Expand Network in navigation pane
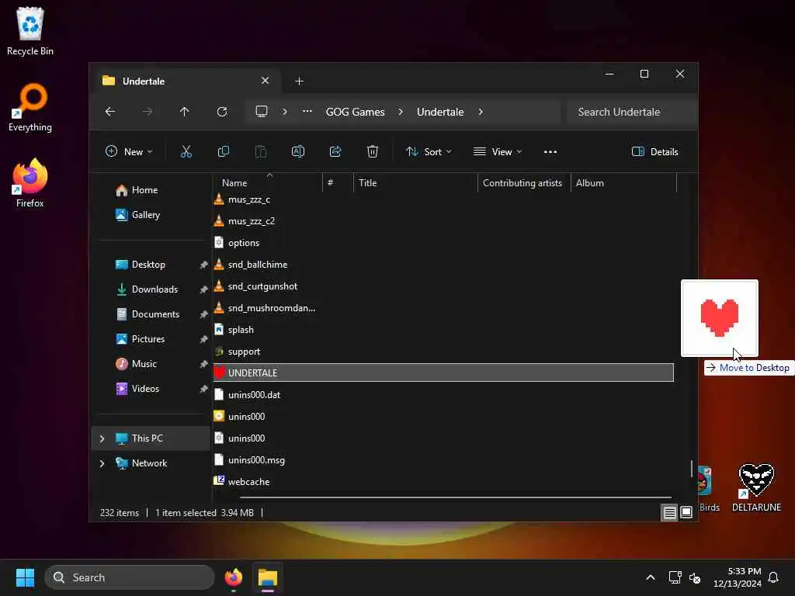The height and width of the screenshot is (596, 795). point(102,463)
